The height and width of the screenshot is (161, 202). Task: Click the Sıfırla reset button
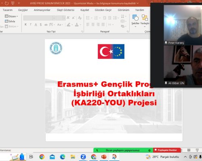(x=10, y=21)
